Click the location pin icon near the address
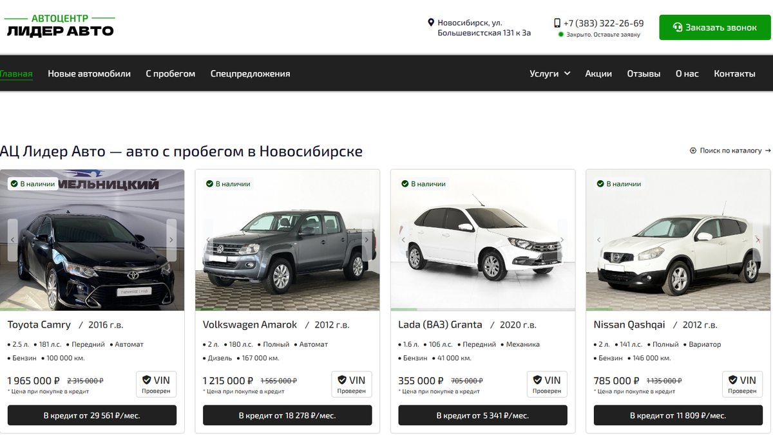 click(431, 23)
